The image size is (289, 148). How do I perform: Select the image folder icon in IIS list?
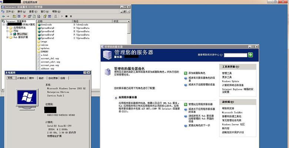click(39, 41)
